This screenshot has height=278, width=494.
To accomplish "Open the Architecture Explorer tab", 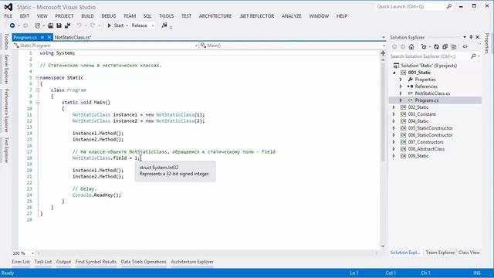I will 192,262.
